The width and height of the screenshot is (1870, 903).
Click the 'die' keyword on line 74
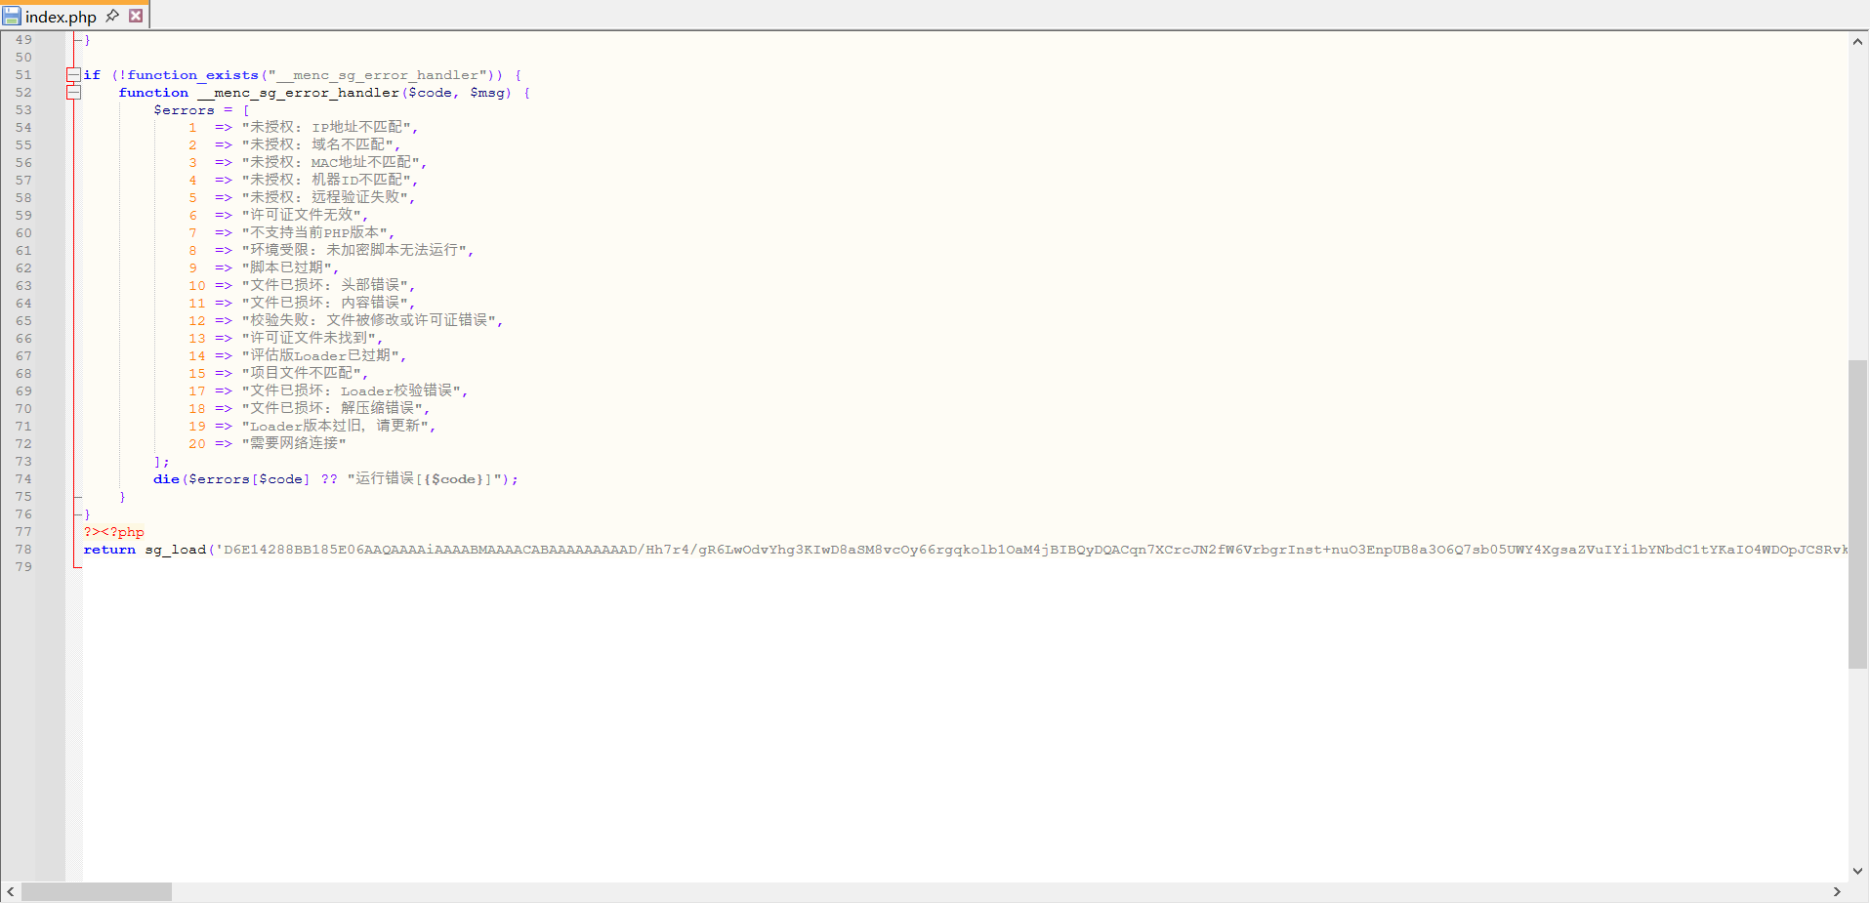[x=166, y=479]
